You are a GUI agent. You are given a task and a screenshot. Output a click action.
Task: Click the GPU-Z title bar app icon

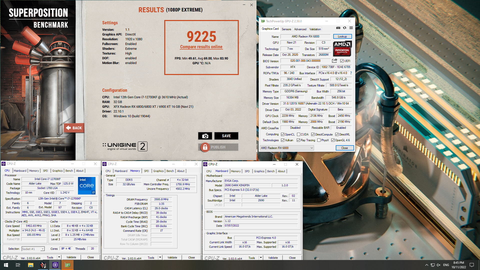tap(263, 21)
